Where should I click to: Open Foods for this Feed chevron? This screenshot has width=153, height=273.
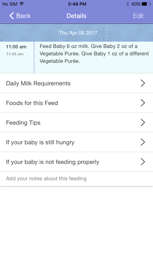click(x=143, y=103)
